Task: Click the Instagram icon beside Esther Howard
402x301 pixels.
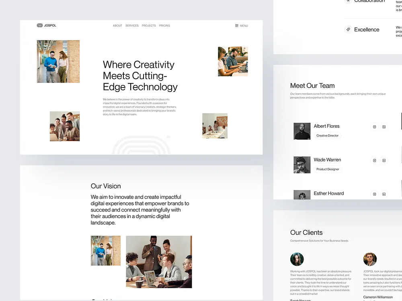Action: 374,194
